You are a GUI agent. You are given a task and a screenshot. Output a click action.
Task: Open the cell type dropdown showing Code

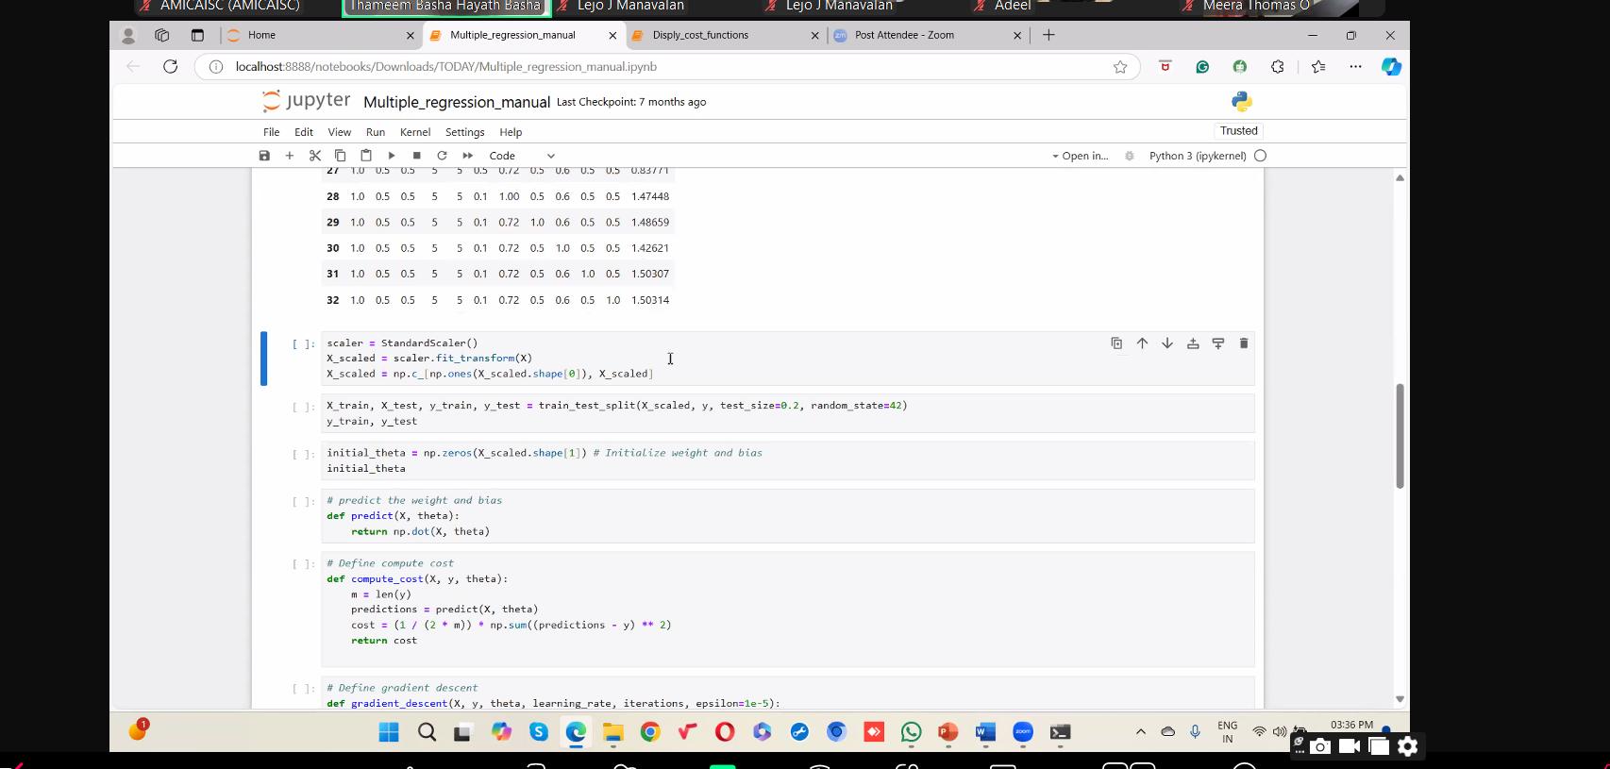point(522,156)
